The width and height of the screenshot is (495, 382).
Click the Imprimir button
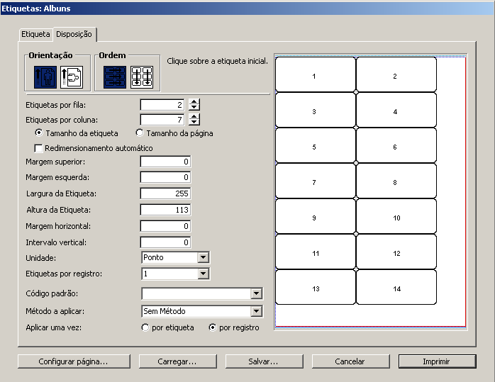(x=436, y=361)
